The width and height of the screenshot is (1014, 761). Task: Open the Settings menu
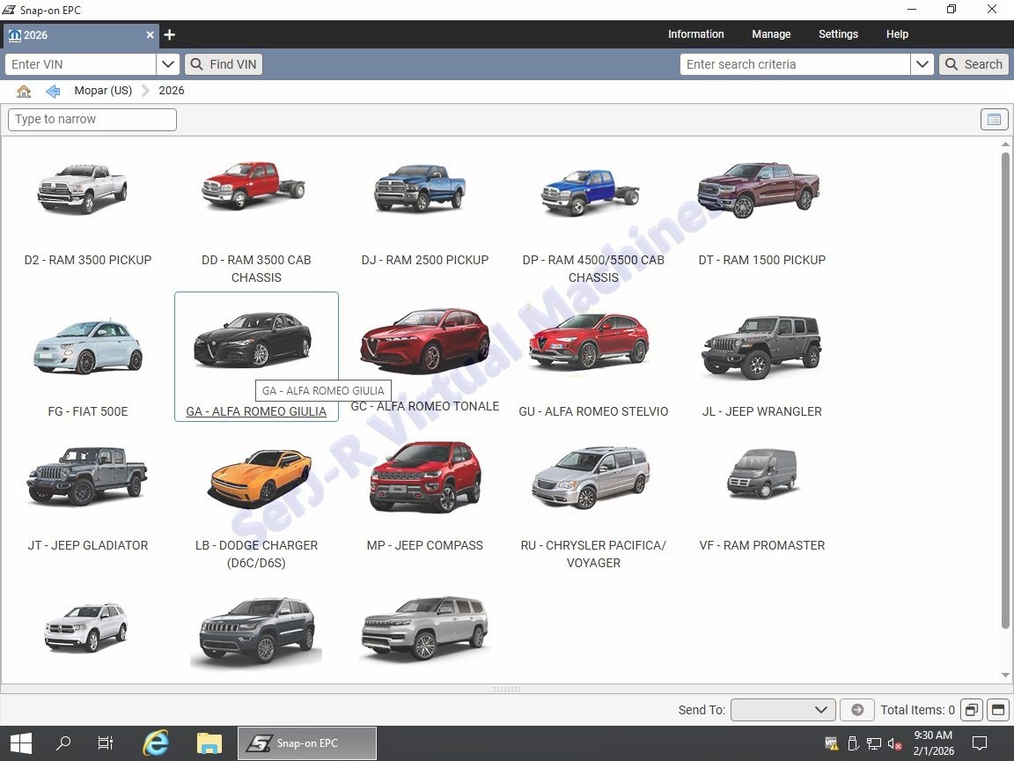838,34
